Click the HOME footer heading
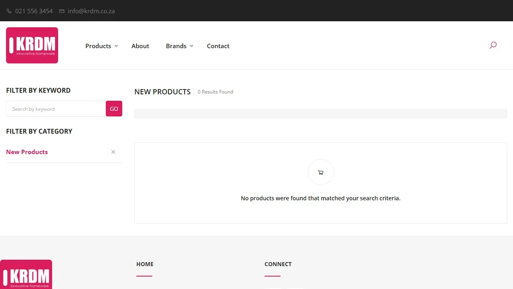Screen dimensions: 513x289 (x=145, y=264)
